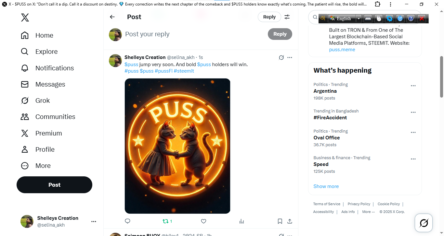Expand the English language dropdown arrow
The width and height of the screenshot is (444, 236).
click(359, 19)
